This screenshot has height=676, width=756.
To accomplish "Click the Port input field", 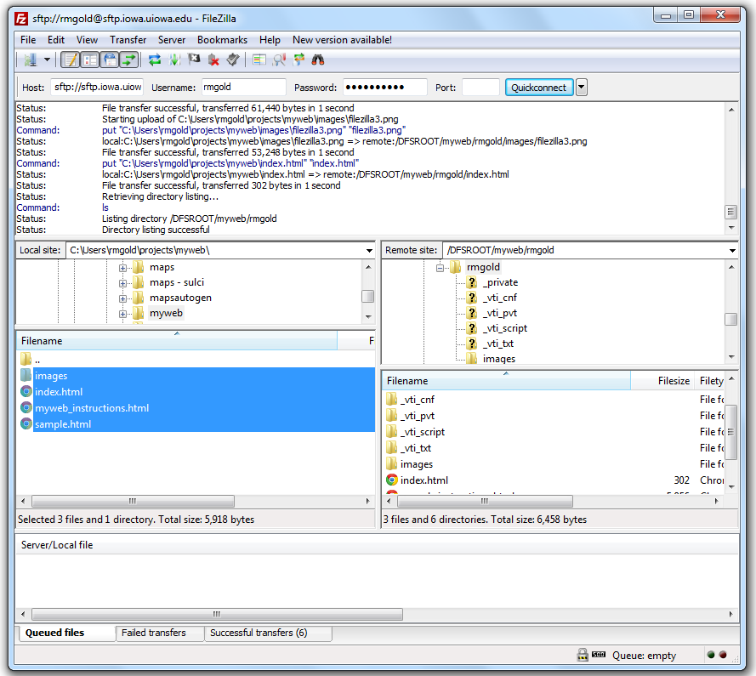I will tap(480, 88).
